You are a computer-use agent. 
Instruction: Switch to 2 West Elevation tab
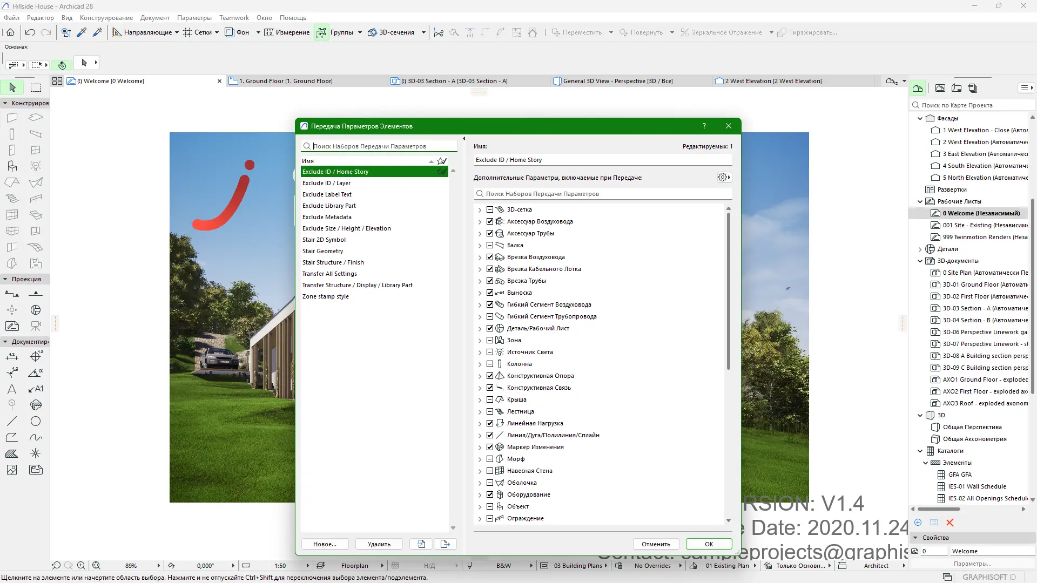click(x=772, y=81)
